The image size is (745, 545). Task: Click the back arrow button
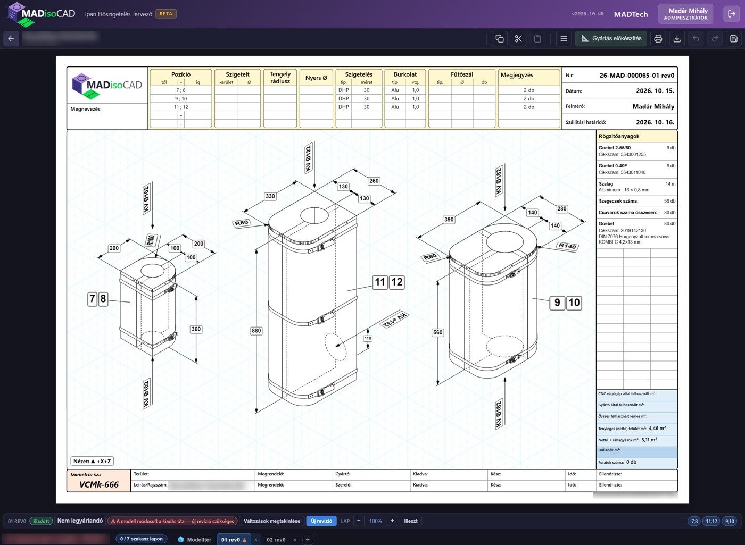[x=11, y=38]
